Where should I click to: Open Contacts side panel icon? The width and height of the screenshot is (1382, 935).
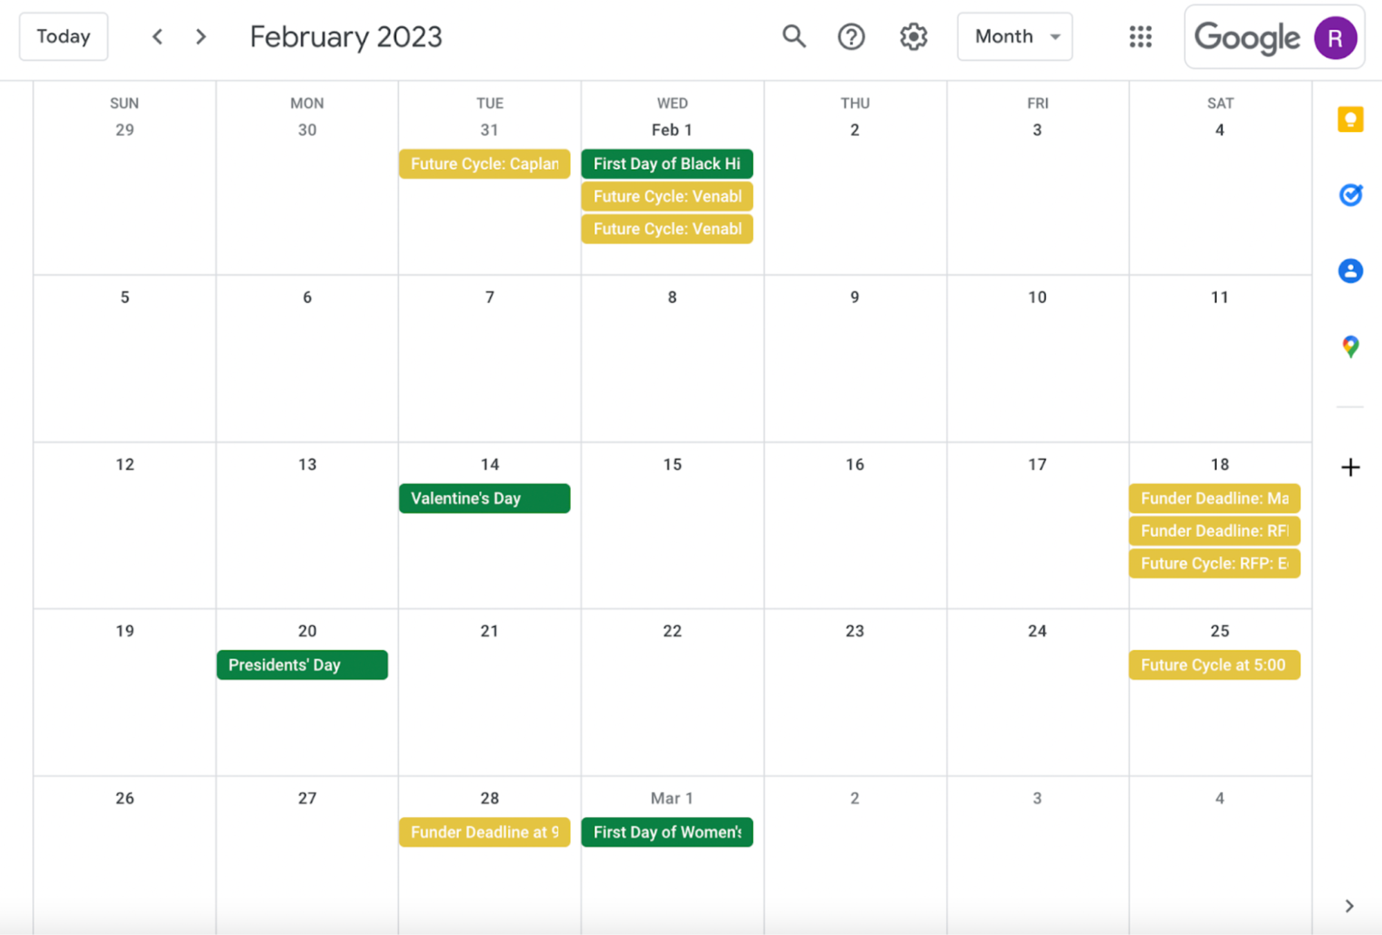tap(1350, 270)
